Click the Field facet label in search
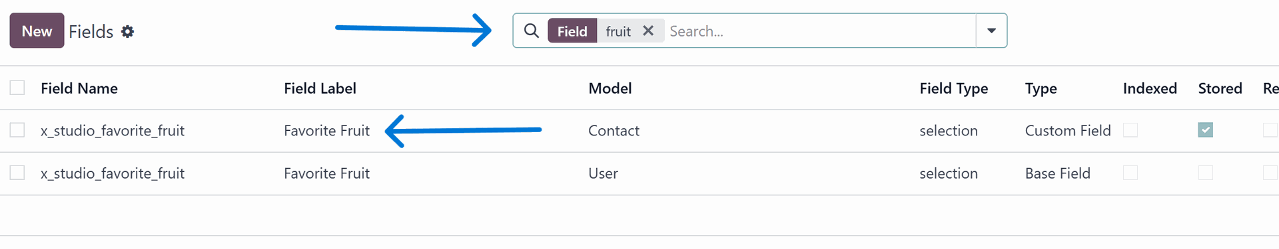The height and width of the screenshot is (249, 1279). coord(572,31)
